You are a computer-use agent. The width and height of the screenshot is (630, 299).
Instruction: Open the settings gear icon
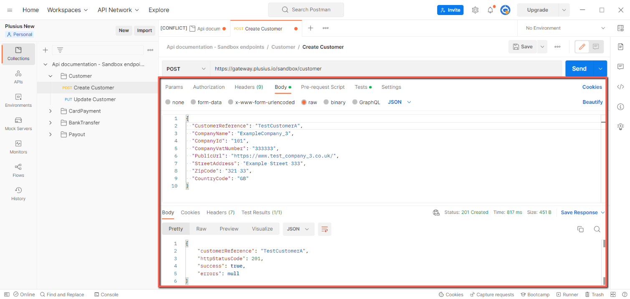tap(475, 10)
